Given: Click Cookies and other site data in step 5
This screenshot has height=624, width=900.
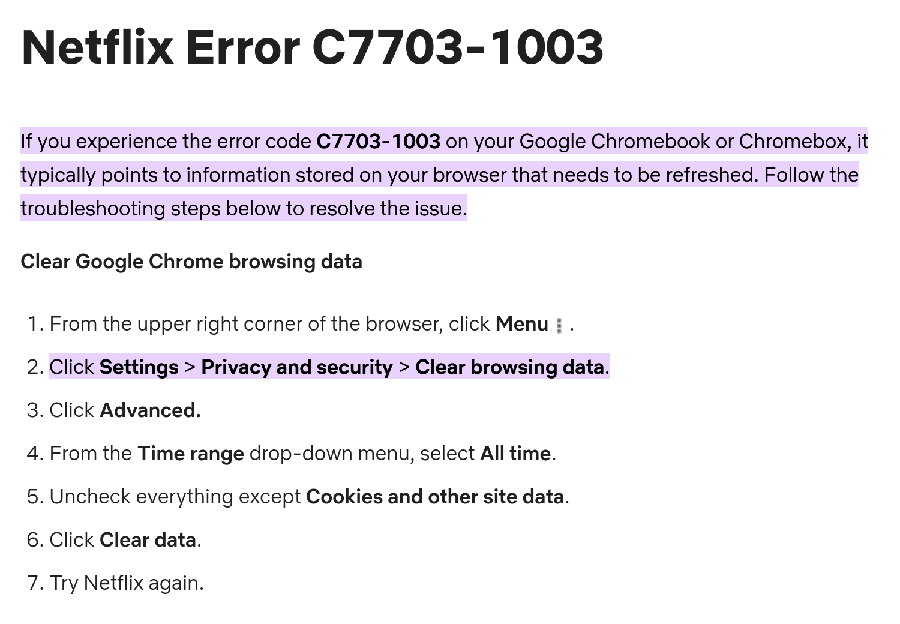Looking at the screenshot, I should pos(435,497).
